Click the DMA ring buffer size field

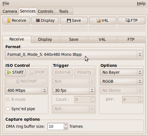click(x=56, y=126)
